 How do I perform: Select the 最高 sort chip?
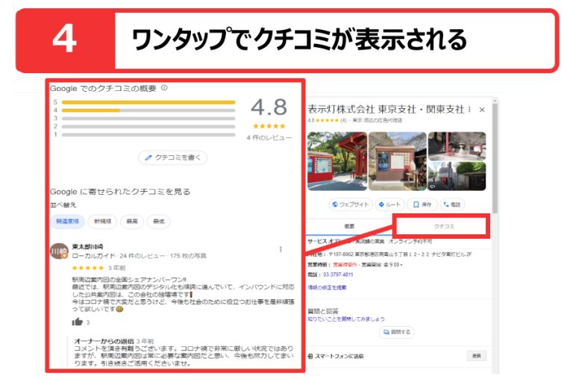coord(132,222)
